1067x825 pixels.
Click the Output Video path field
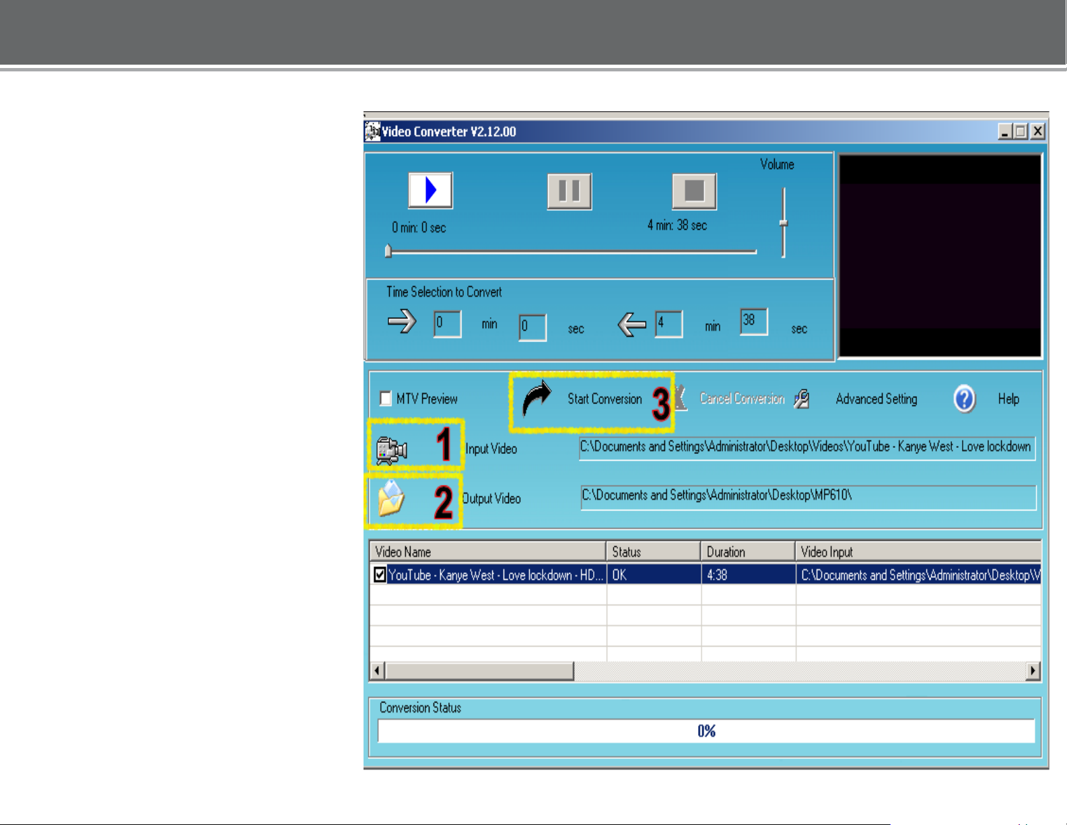pos(808,498)
